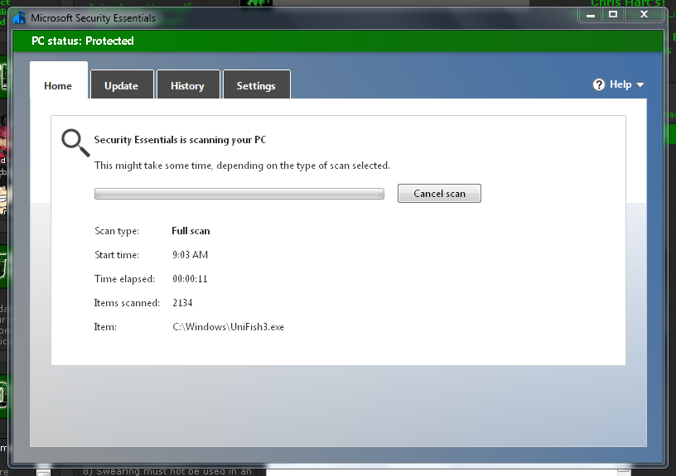676x476 pixels.
Task: Open the Update tab
Action: 122,84
